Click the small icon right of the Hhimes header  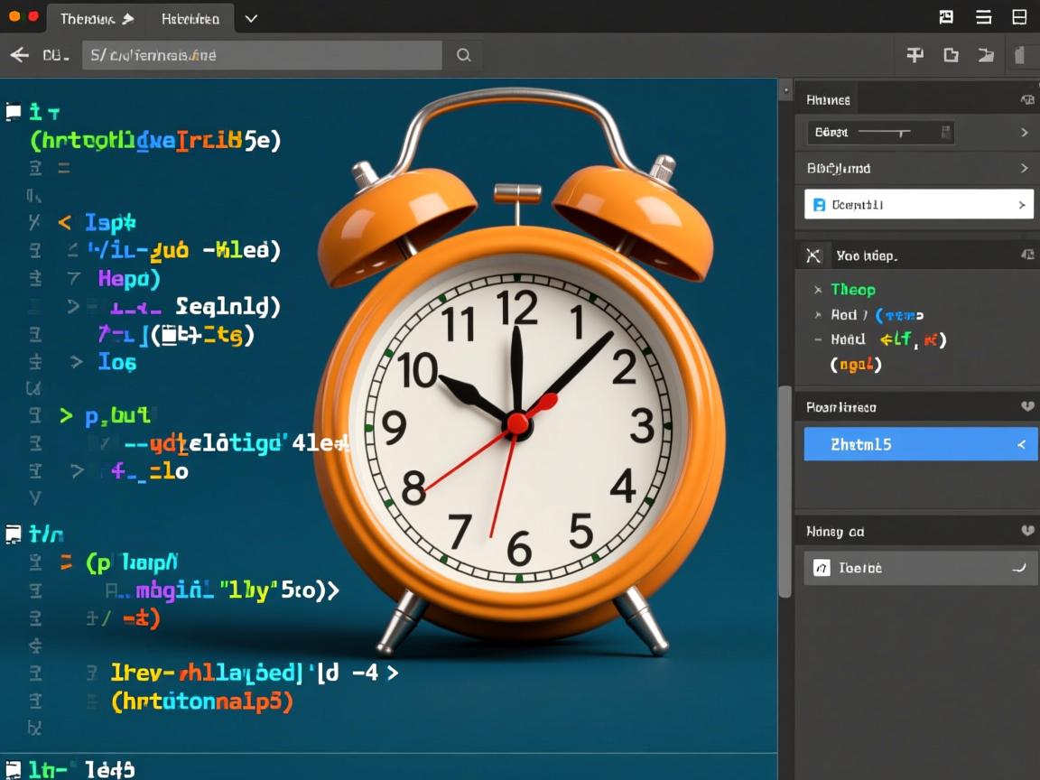[1026, 99]
